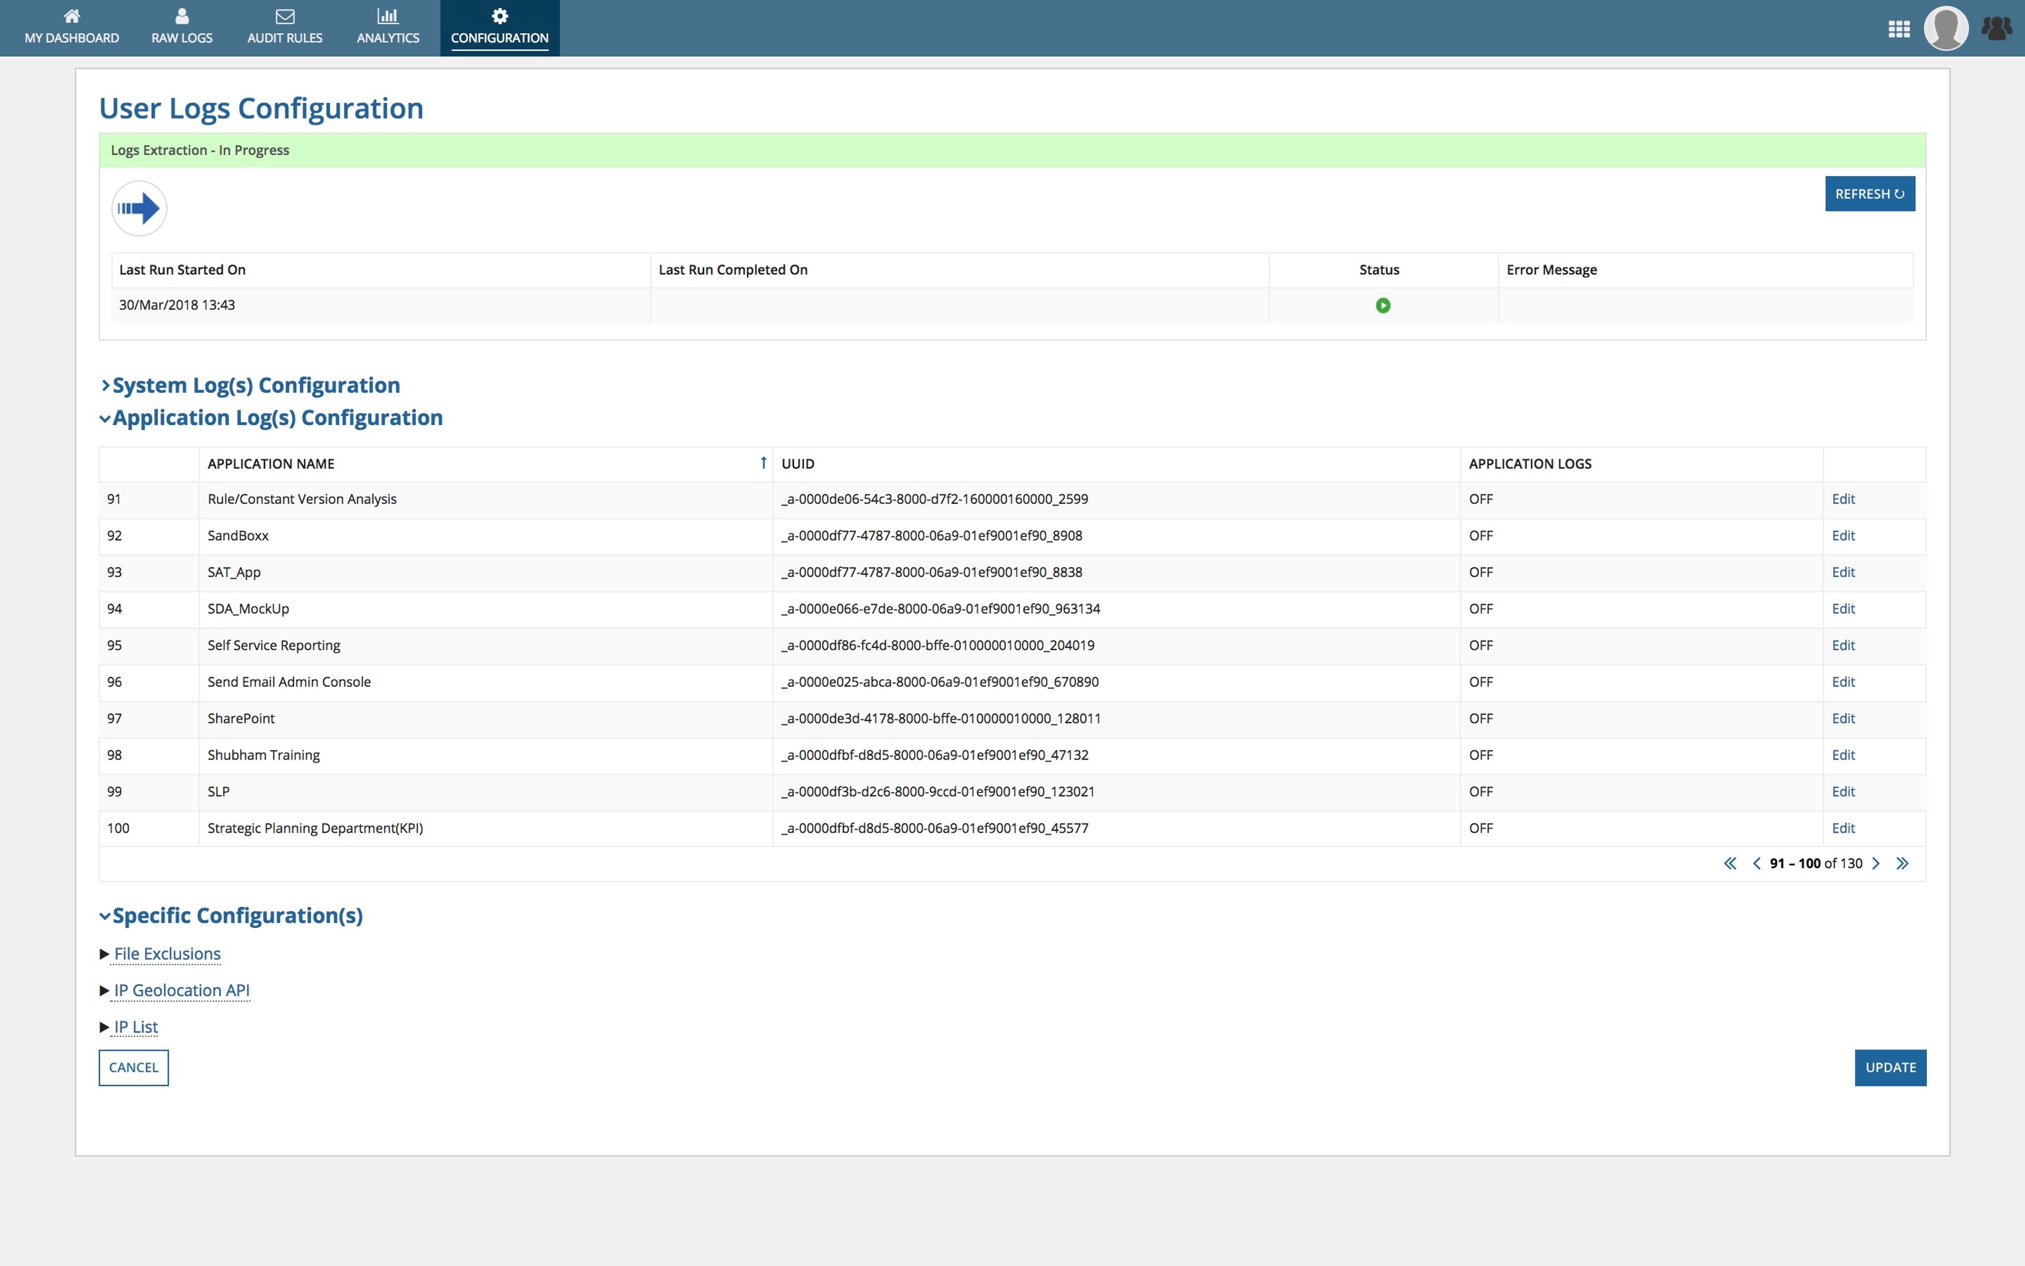Edit Rule/Constant Version Analysis row
The image size is (2025, 1266).
tap(1843, 499)
